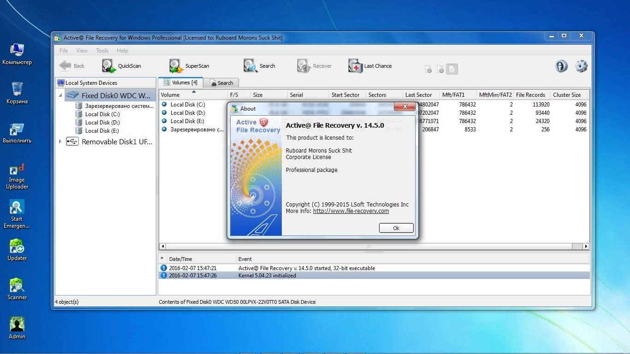The height and width of the screenshot is (354, 630).
Task: Click Ok in the About dialog
Action: coord(396,228)
